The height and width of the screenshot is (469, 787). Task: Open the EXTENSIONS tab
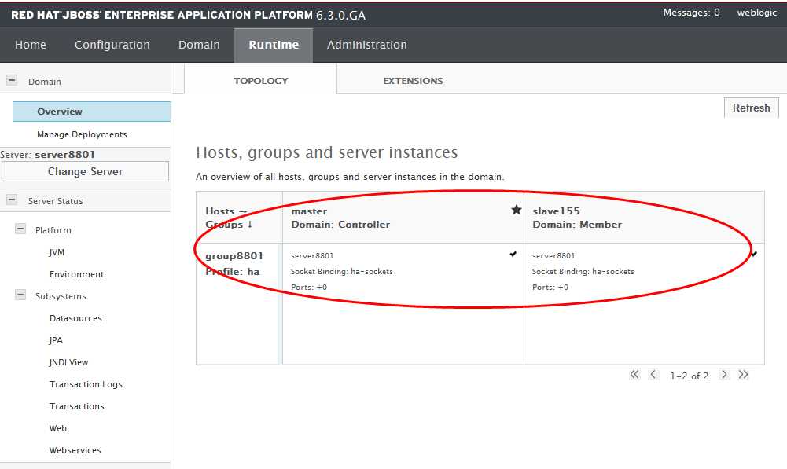tap(413, 80)
